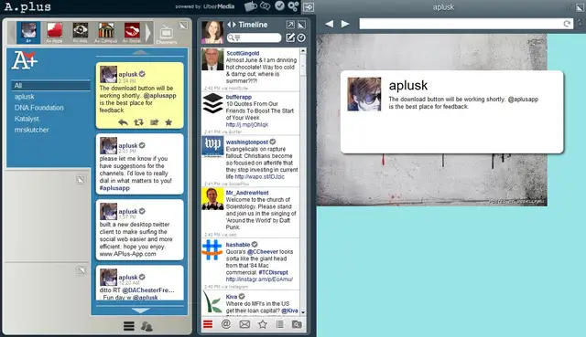Screen dimensions: 586x337
Task: Compose a new tweet with the pencil icon
Action: pos(290,37)
